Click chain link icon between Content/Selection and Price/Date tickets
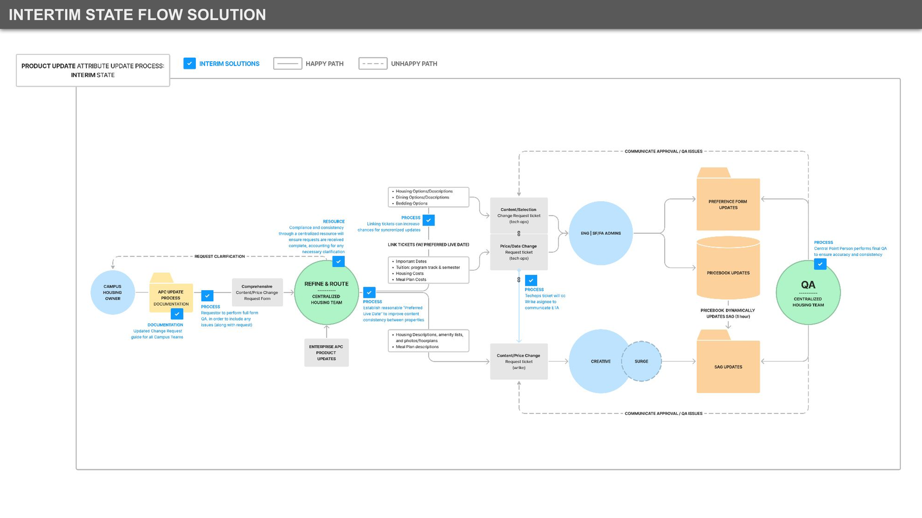 click(x=519, y=234)
